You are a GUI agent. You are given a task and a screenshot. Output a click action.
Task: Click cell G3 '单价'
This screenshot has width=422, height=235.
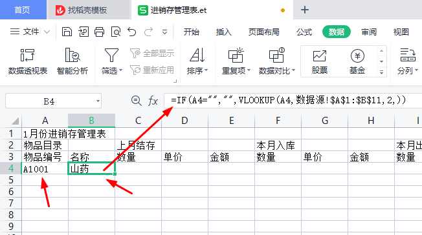coord(324,157)
